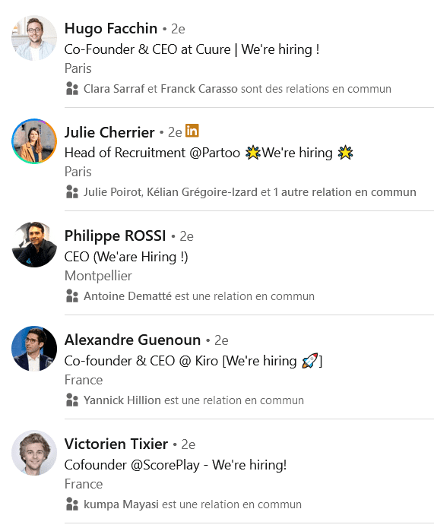Click the mutual connections icon under Philippe ROSSI
Image resolution: width=434 pixels, height=528 pixels.
[72, 296]
